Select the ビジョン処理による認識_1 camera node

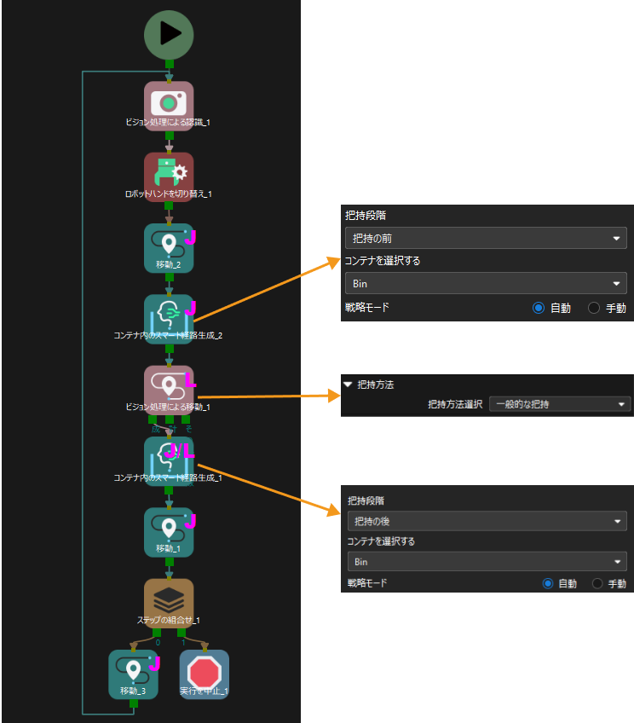(x=169, y=106)
